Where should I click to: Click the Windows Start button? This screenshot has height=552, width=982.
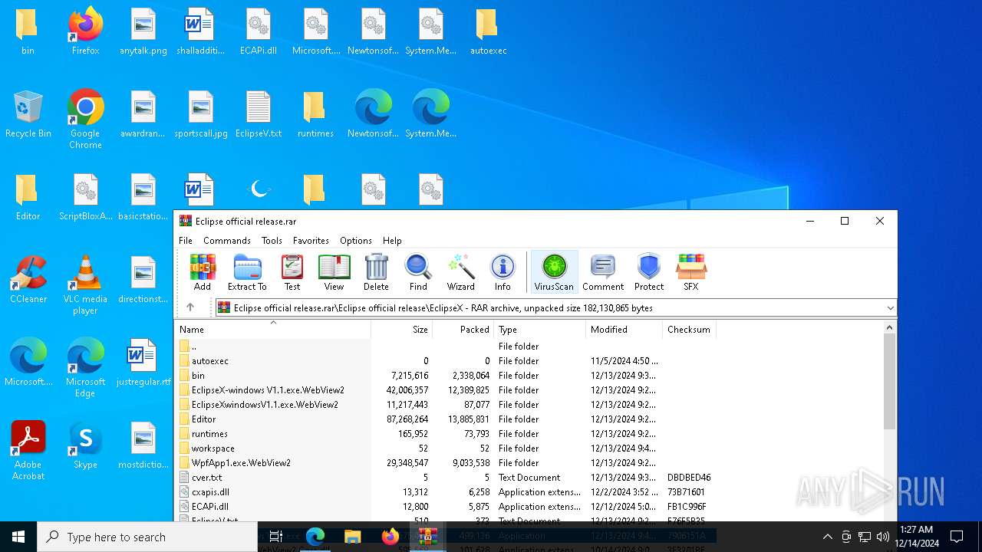tap(18, 537)
